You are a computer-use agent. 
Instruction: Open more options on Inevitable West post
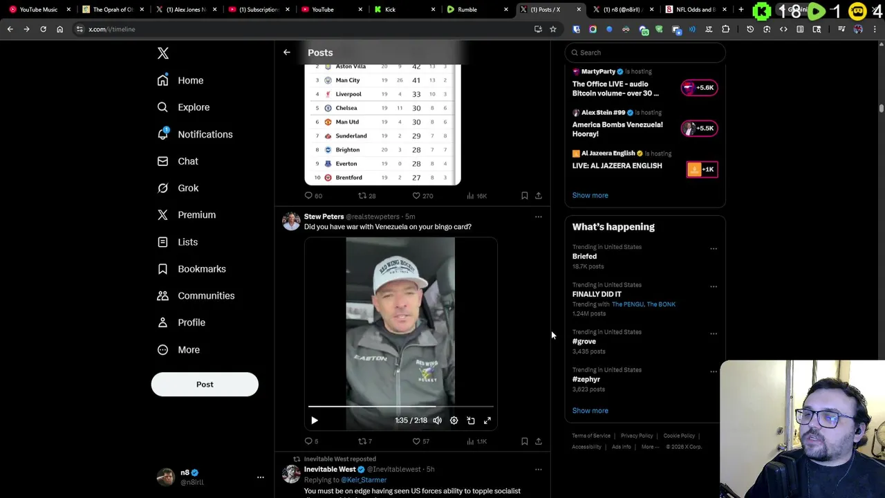(x=539, y=470)
